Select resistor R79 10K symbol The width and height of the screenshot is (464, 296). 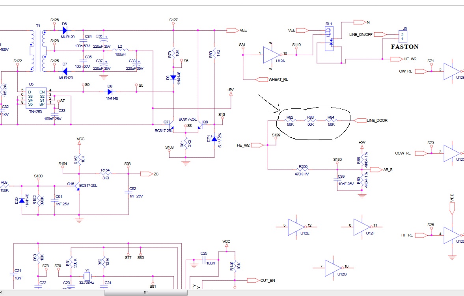tap(173, 53)
